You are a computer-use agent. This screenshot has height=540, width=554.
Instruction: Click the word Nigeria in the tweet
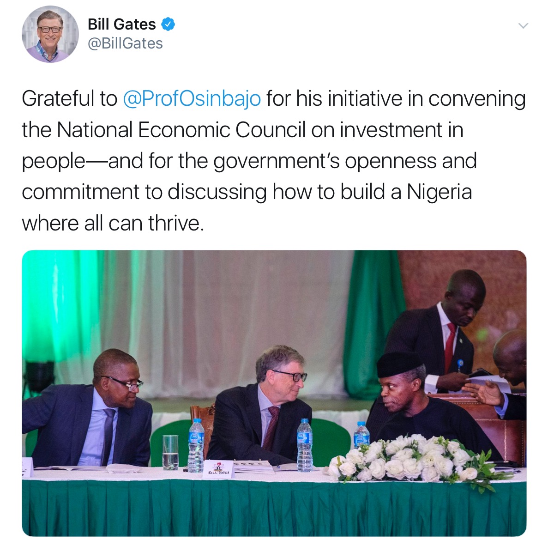point(440,192)
